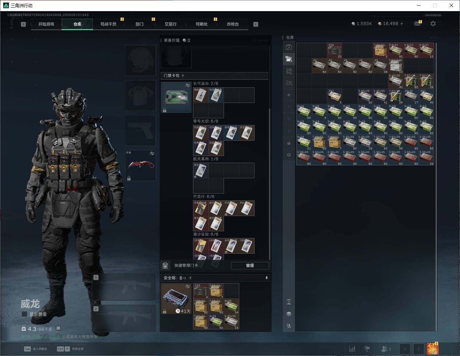The image size is (460, 356).
Task: Click the 1,593K currency balance
Action: [x=362, y=23]
